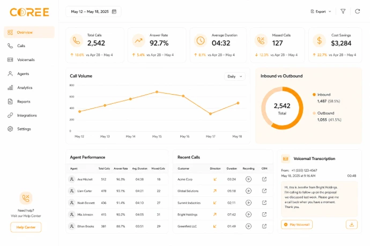Play the Greenfield LLC recording
Screen dimensions: 370x246
pyautogui.click(x=248, y=226)
